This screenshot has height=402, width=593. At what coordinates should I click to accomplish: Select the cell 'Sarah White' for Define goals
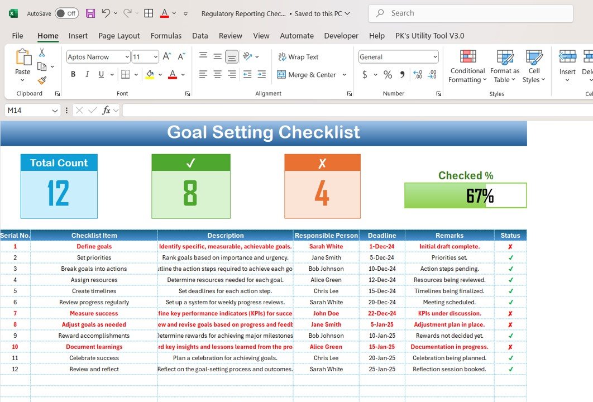click(x=326, y=247)
